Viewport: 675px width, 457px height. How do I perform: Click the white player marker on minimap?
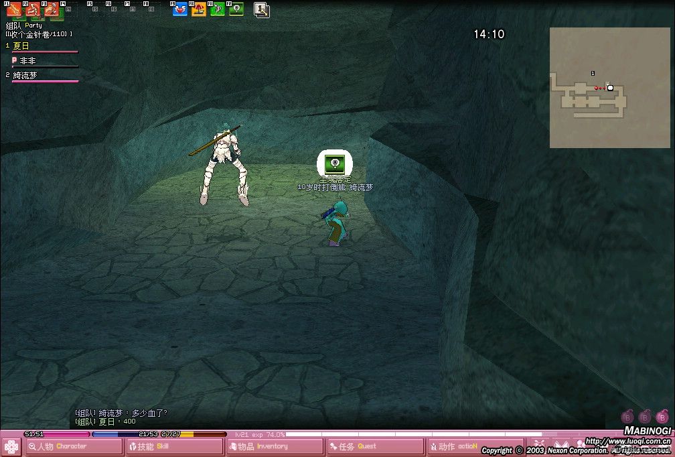[x=610, y=88]
